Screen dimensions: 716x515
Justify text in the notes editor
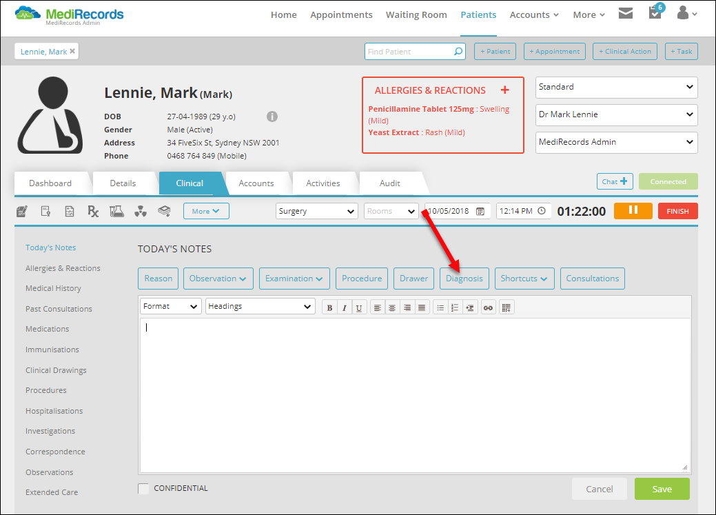(422, 307)
